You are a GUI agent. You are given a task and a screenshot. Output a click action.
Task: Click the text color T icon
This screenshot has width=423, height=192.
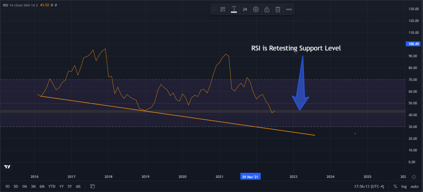coord(234,9)
